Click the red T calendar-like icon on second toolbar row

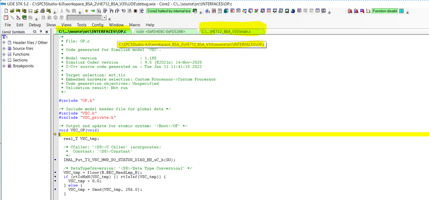click(x=6, y=18)
